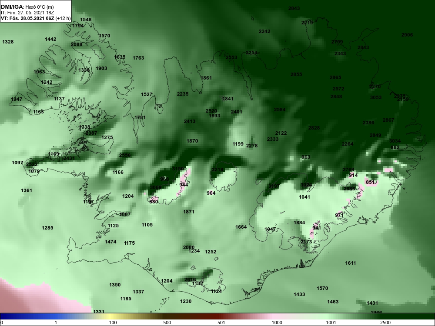Click the map value 2828
435x326 pixels.
point(314,128)
